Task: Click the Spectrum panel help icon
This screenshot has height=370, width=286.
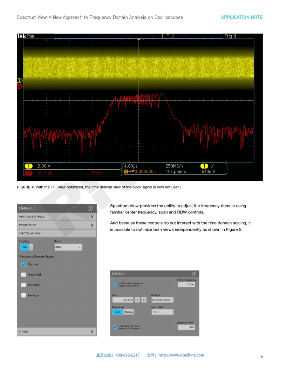Action: (x=194, y=274)
